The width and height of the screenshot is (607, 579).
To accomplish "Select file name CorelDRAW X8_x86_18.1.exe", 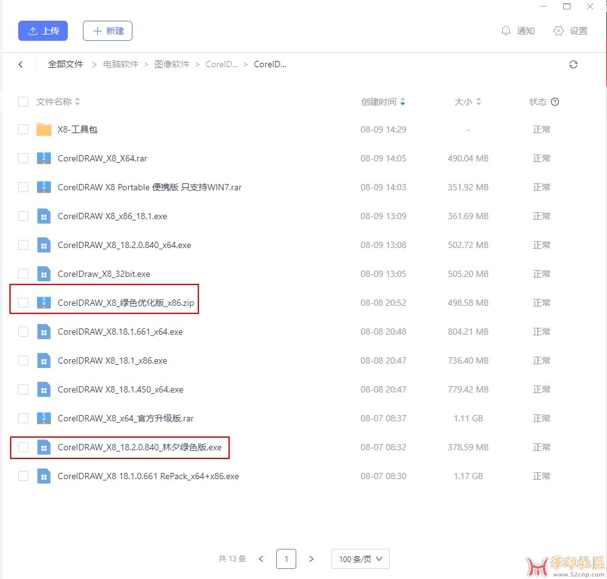I will click(x=112, y=216).
